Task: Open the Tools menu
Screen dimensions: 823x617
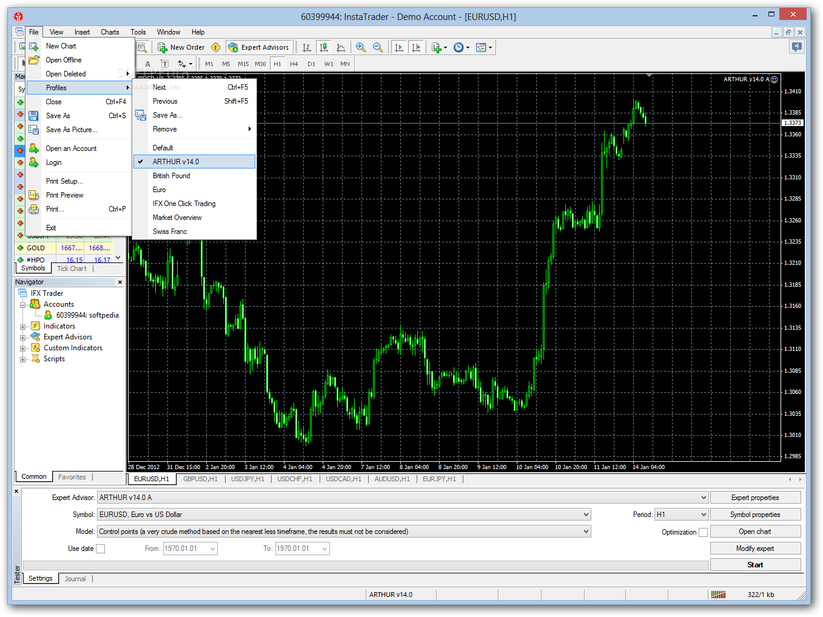Action: pyautogui.click(x=138, y=32)
